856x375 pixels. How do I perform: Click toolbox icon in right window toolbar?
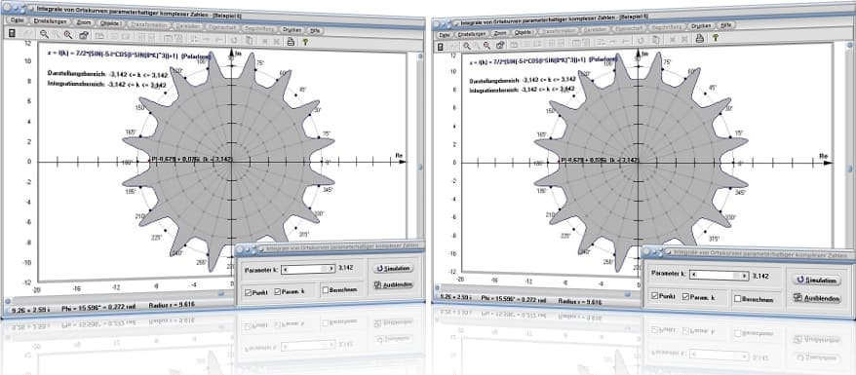500,44
